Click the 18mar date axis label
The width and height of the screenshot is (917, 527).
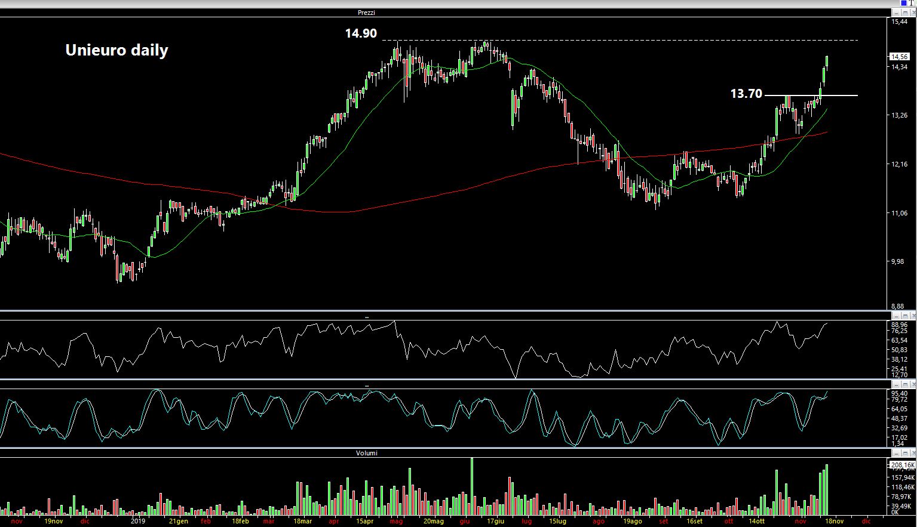tap(302, 521)
